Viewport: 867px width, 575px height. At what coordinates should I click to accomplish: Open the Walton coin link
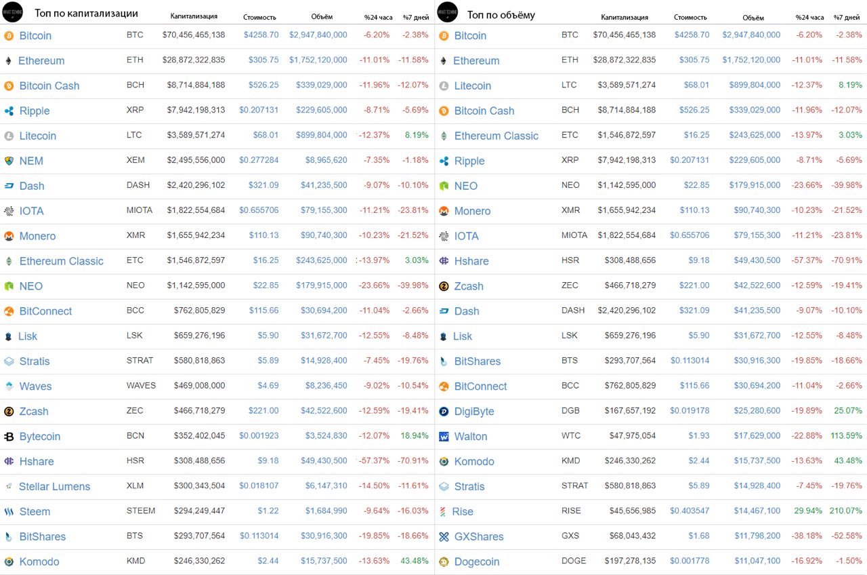click(x=471, y=437)
